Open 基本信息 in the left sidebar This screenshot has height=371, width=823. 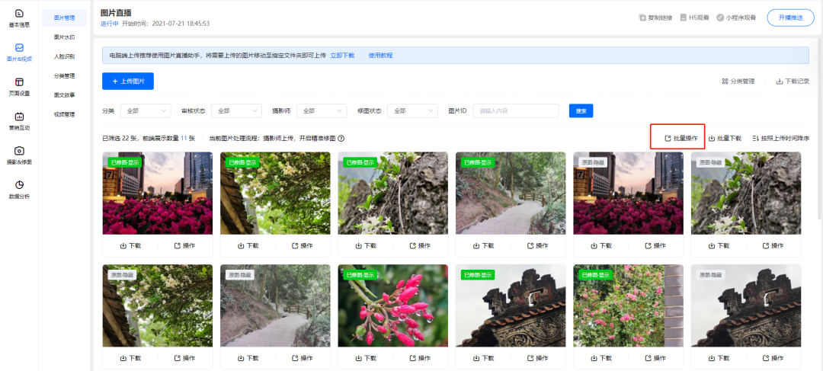(x=19, y=18)
